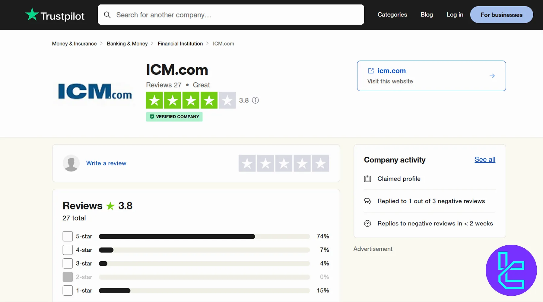Click the Advertisement label
The width and height of the screenshot is (543, 302).
tap(373, 249)
